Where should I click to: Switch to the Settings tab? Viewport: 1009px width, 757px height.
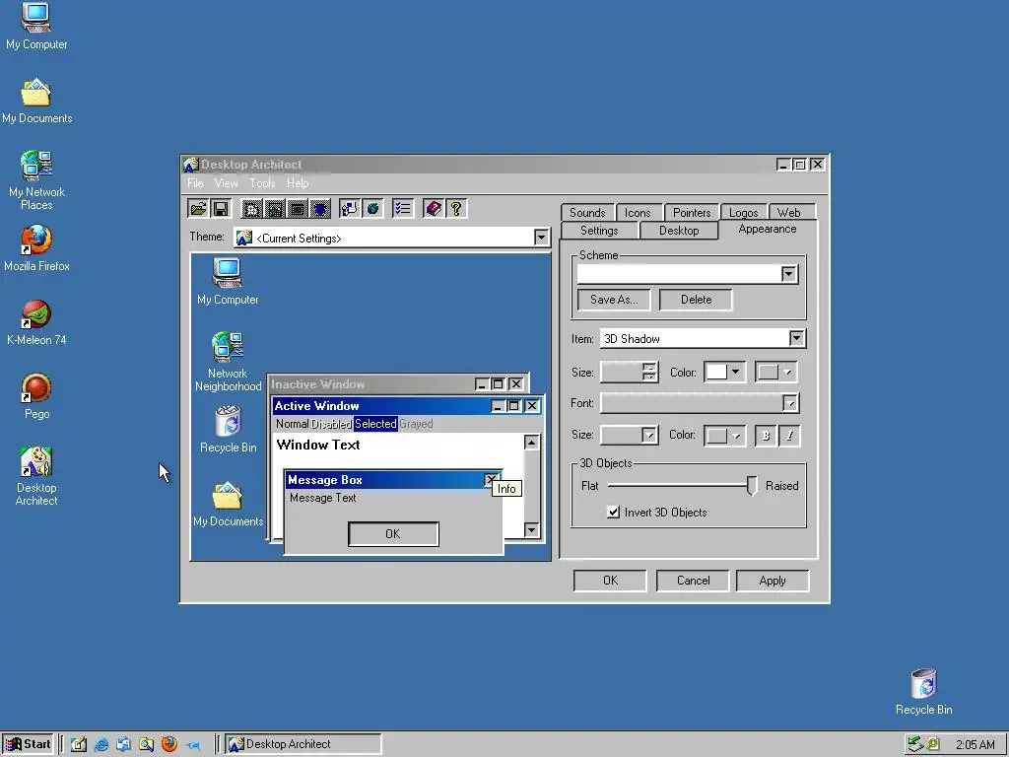coord(599,231)
